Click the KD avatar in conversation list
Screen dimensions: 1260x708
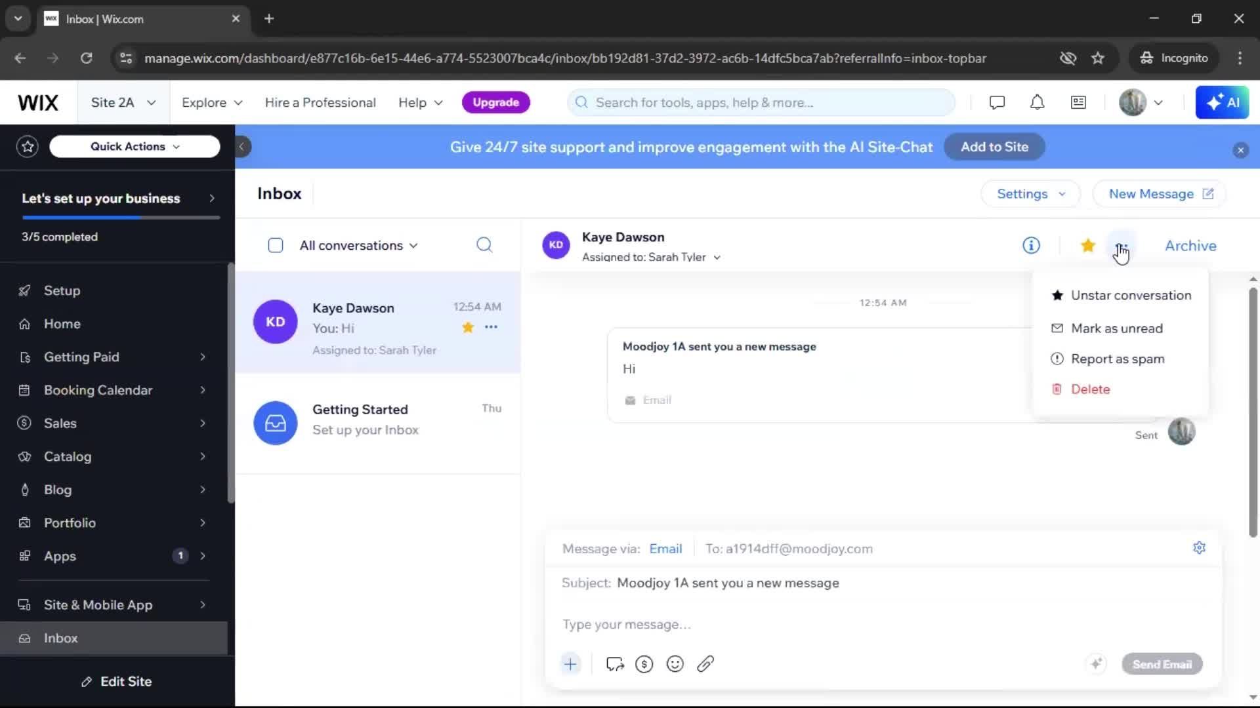[276, 322]
